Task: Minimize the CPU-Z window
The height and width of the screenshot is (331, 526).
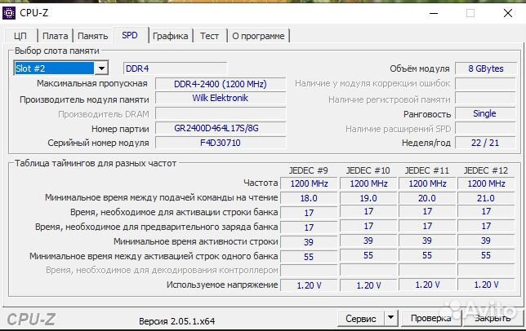Action: tap(434, 13)
